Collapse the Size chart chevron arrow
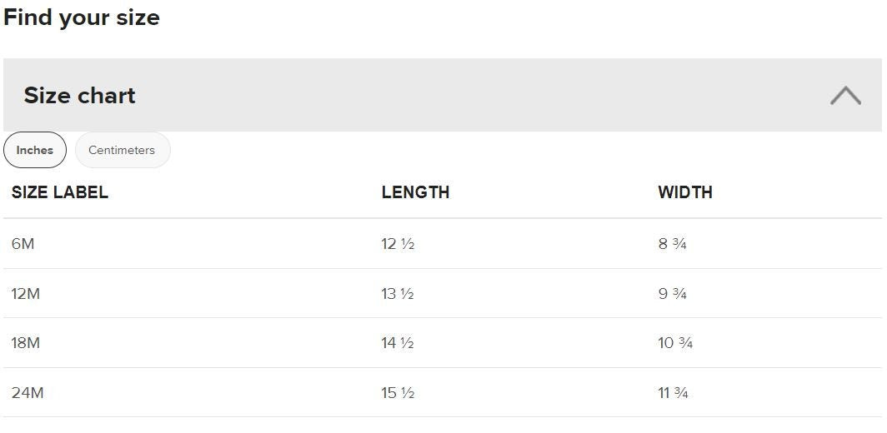Screen dimensions: 887x433 tap(845, 95)
